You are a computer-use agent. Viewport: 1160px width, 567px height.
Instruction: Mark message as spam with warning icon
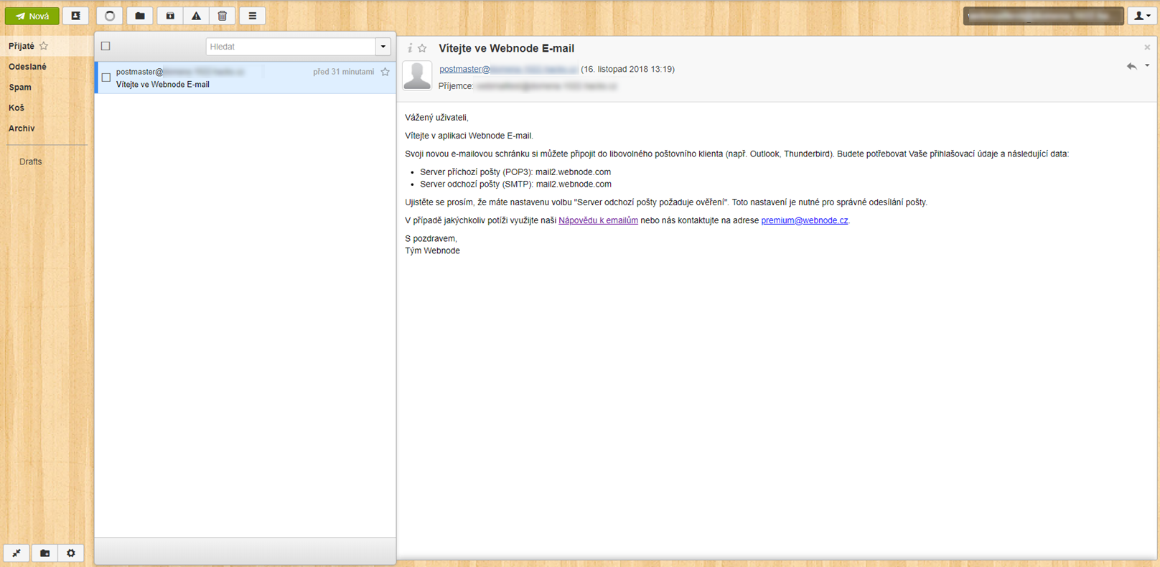pyautogui.click(x=196, y=16)
